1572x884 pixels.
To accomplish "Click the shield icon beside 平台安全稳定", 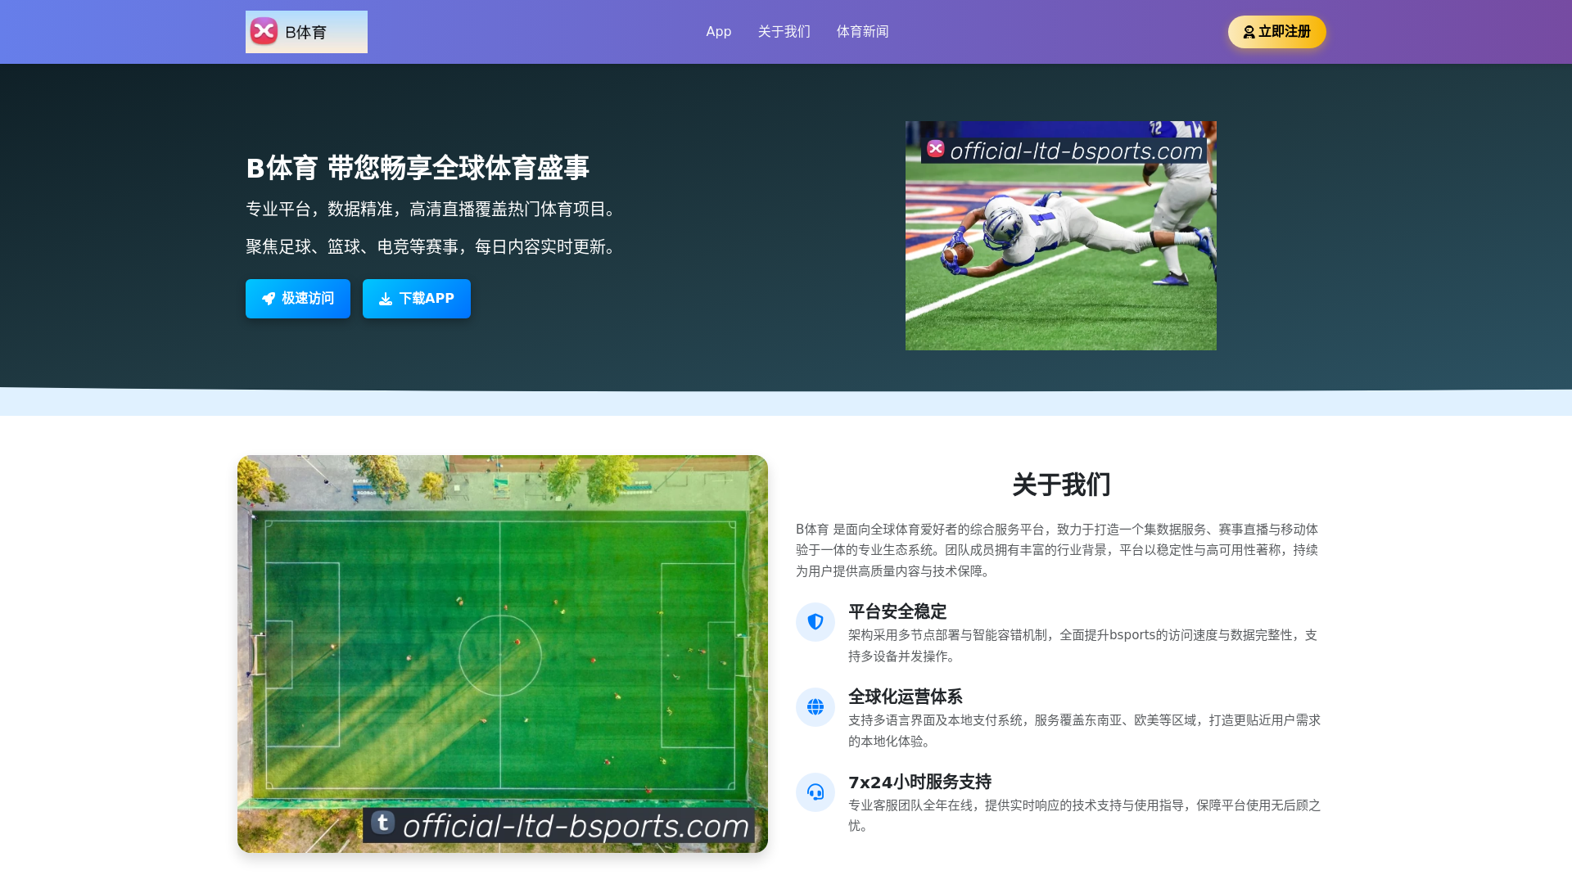I will (x=815, y=622).
